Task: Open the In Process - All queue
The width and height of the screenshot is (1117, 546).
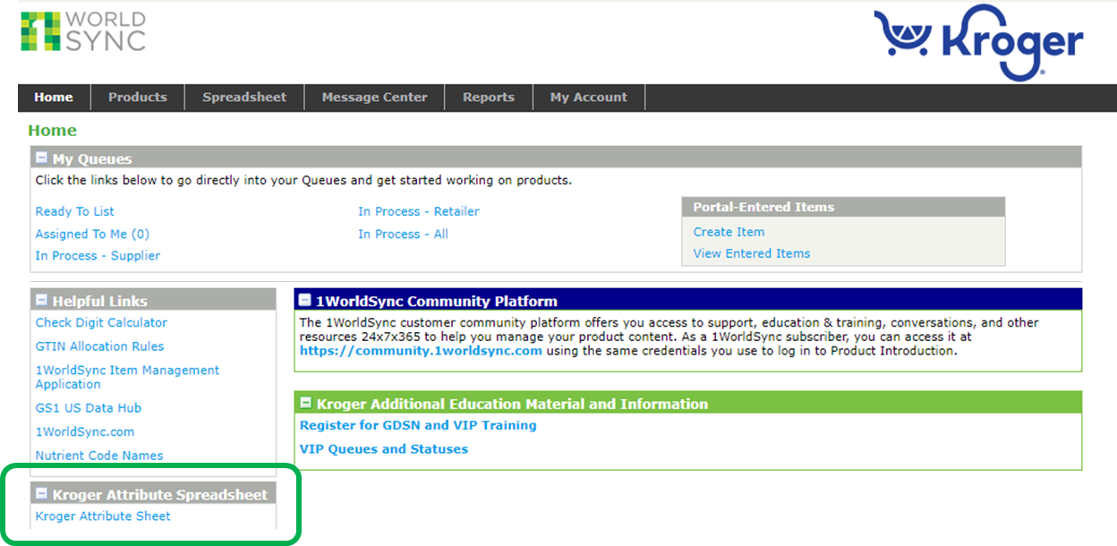Action: [x=405, y=234]
